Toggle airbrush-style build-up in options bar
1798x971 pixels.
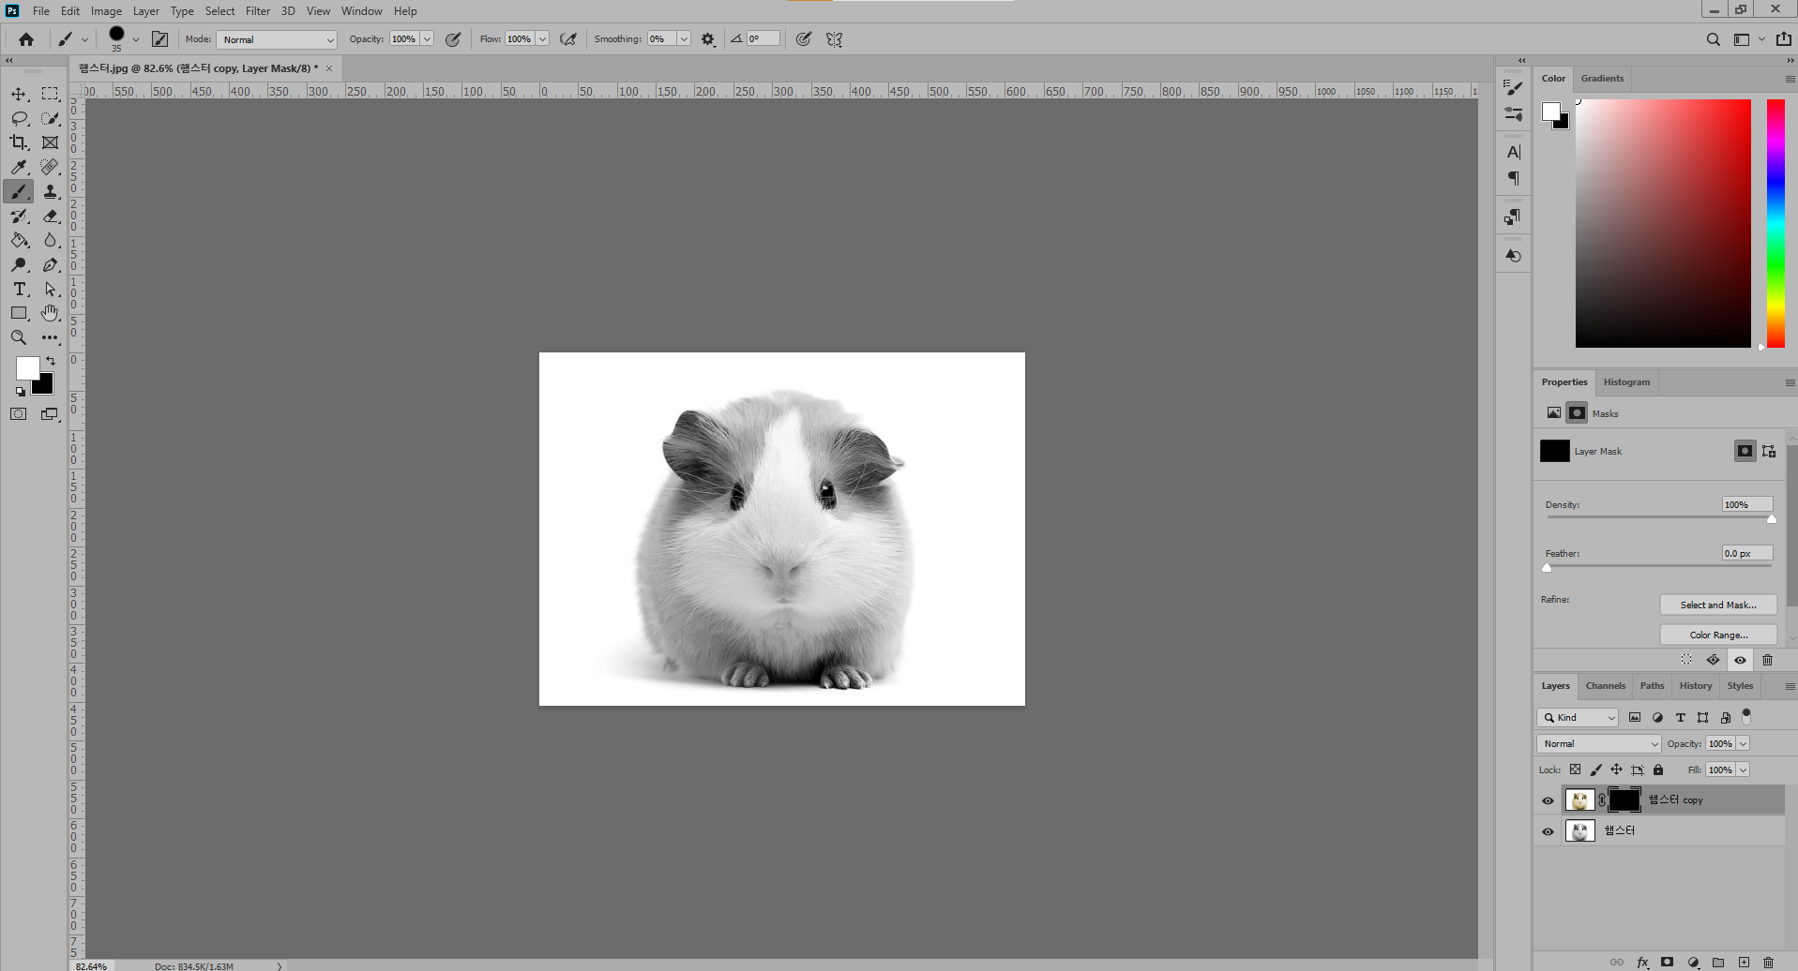pos(568,39)
